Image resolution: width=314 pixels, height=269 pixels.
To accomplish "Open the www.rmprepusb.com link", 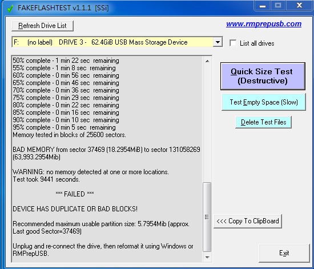I will pos(264,24).
